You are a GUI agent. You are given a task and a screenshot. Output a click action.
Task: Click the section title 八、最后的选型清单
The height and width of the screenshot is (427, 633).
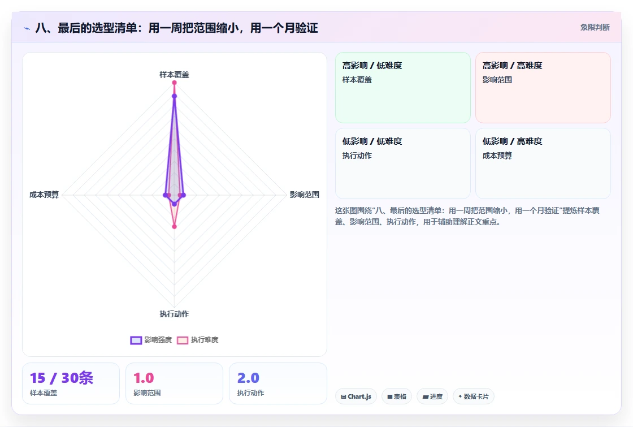(177, 28)
